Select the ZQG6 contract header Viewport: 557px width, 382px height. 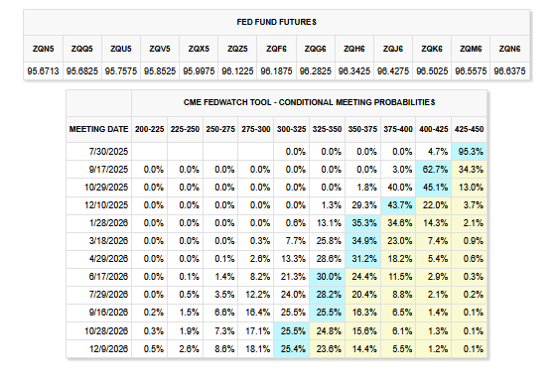click(x=315, y=49)
